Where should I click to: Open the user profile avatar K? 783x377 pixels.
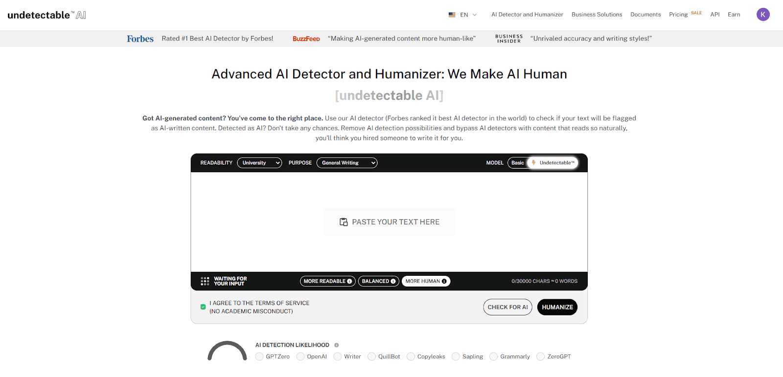coord(763,15)
